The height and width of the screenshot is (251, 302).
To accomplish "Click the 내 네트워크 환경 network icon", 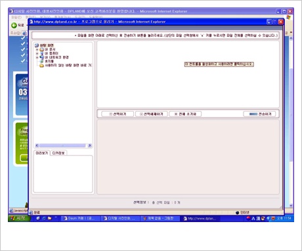I will click(x=42, y=57).
